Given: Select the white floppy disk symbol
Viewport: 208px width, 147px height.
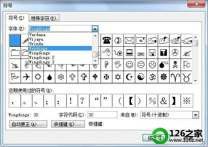Looking at the screenshot, I should (x=152, y=52).
